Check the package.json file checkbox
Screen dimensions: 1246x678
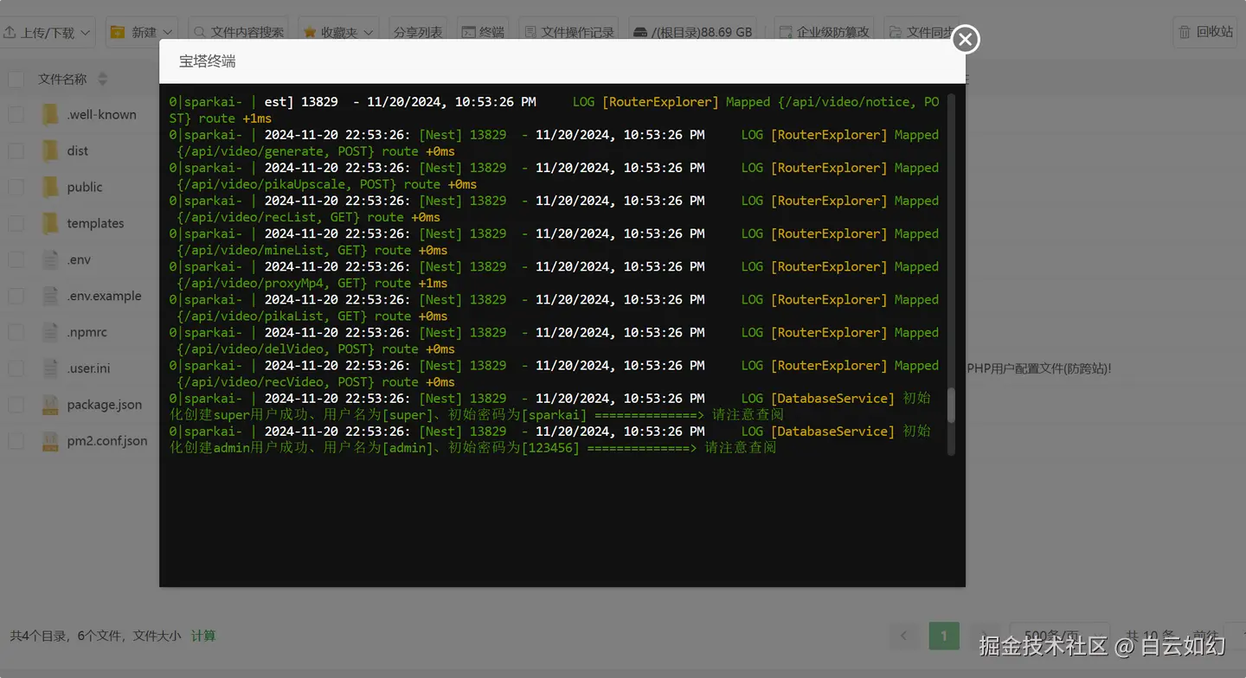16,405
